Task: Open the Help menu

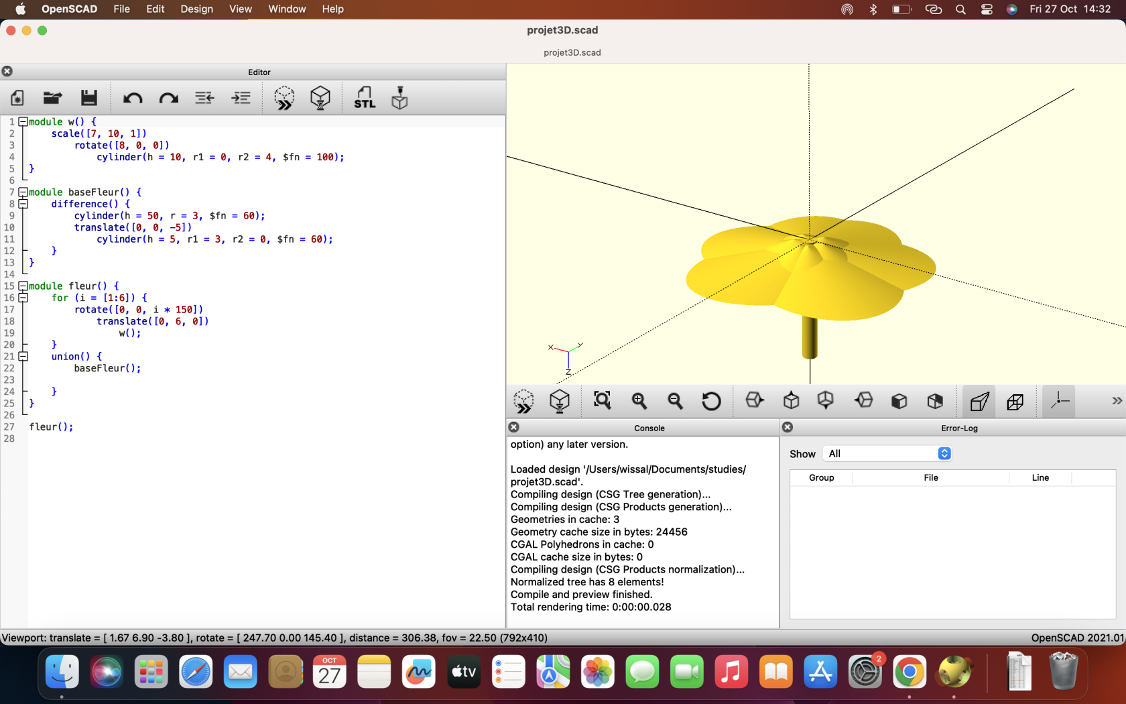Action: pyautogui.click(x=332, y=9)
